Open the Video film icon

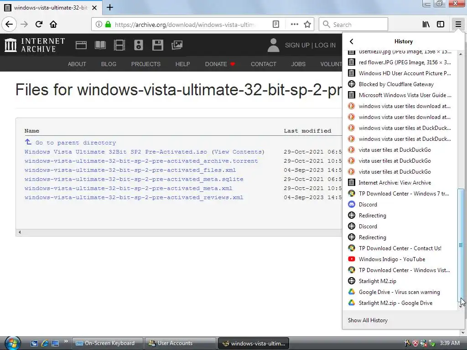pyautogui.click(x=119, y=45)
